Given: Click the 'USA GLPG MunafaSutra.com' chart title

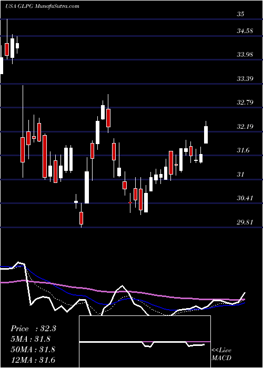Looking at the screenshot, I should 42,6.
